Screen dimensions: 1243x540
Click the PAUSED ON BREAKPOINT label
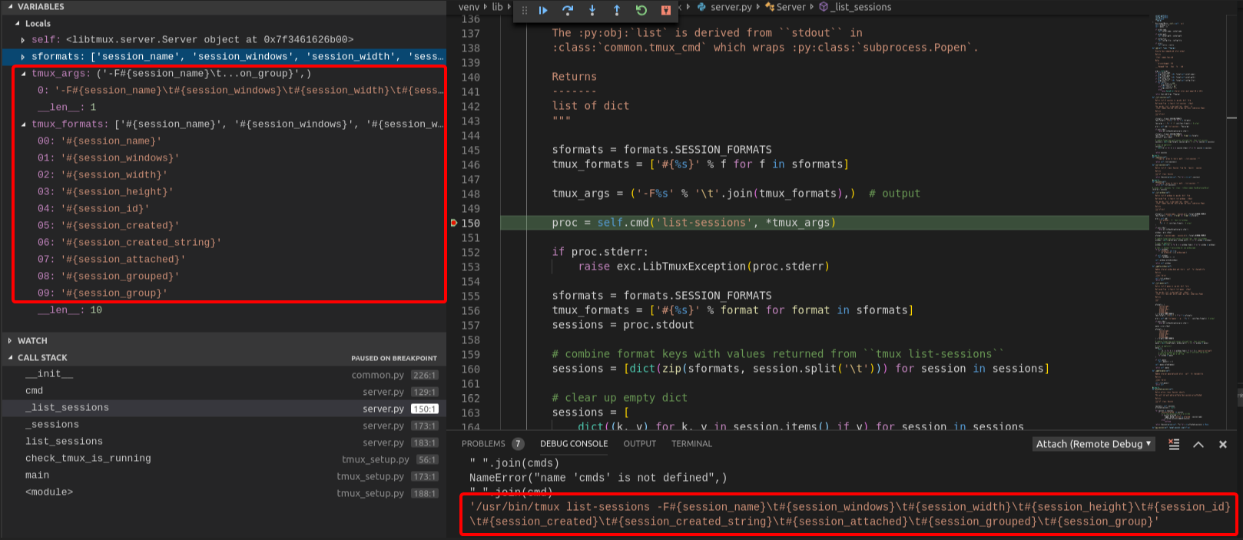point(394,358)
